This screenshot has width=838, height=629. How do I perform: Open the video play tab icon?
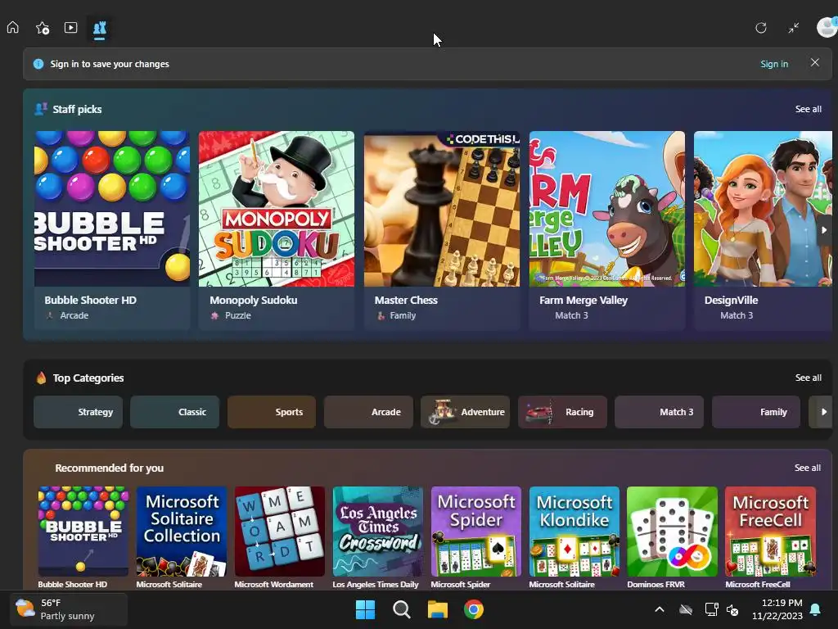coord(70,27)
